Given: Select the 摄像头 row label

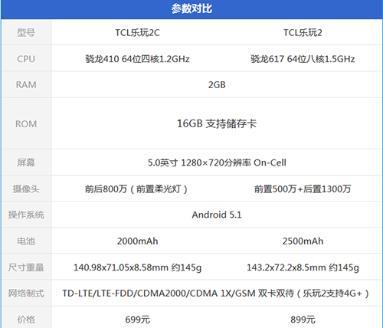Looking at the screenshot, I should click(x=26, y=189).
